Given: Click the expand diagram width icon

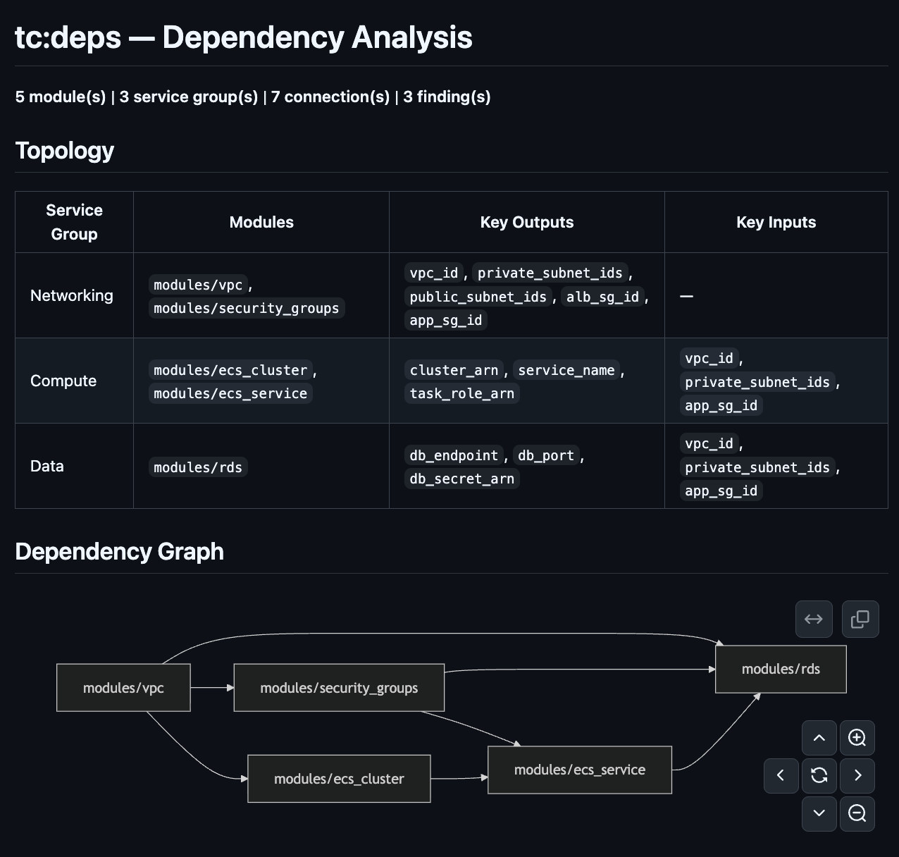Looking at the screenshot, I should pyautogui.click(x=814, y=619).
